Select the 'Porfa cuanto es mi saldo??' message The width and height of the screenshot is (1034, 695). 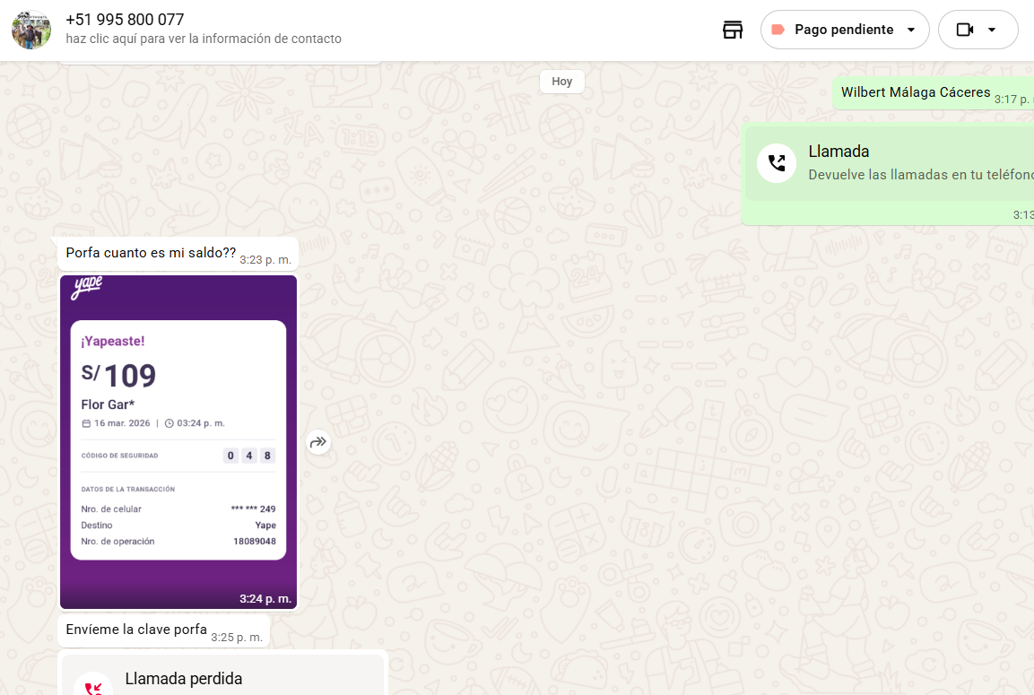point(151,253)
